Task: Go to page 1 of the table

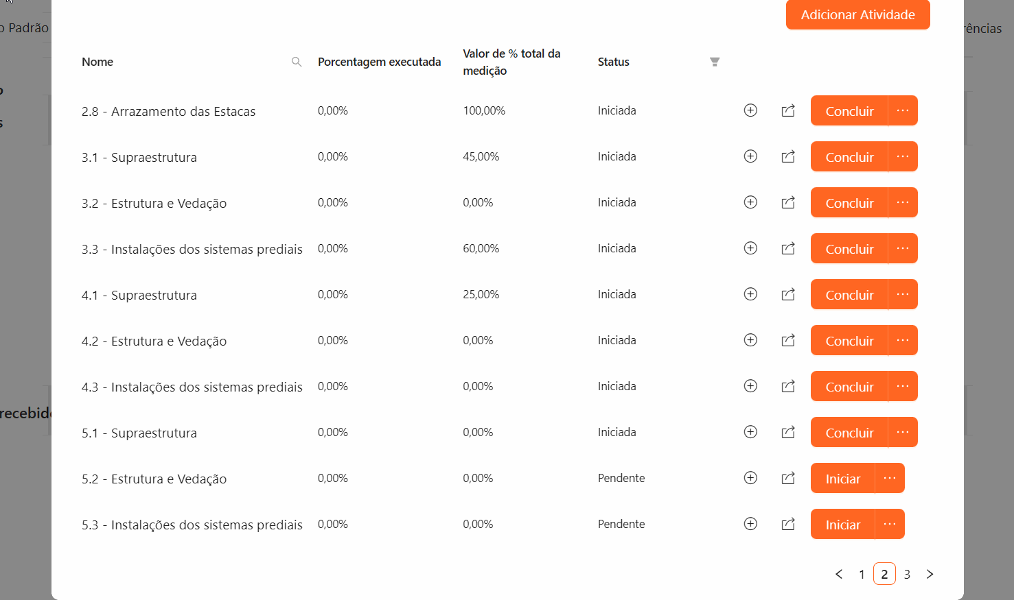Action: [x=862, y=574]
